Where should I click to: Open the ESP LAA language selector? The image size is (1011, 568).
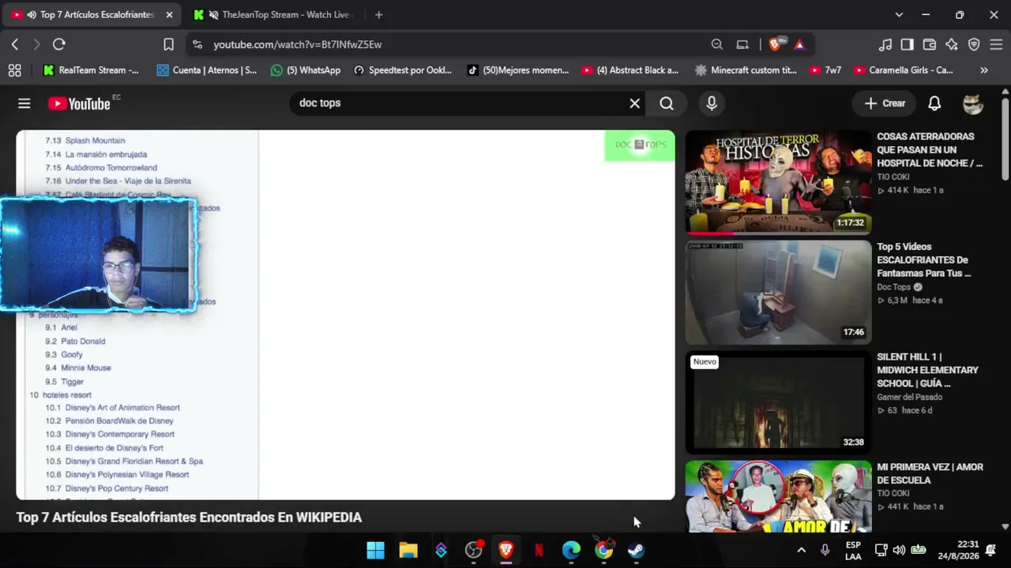(x=853, y=551)
